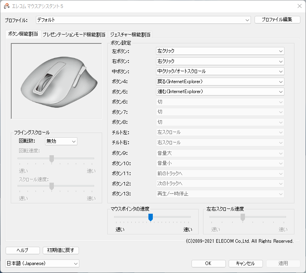Image resolution: width=306 pixels, height=273 pixels.
Task: Click the ボタン設定 group title
Action: [121, 43]
